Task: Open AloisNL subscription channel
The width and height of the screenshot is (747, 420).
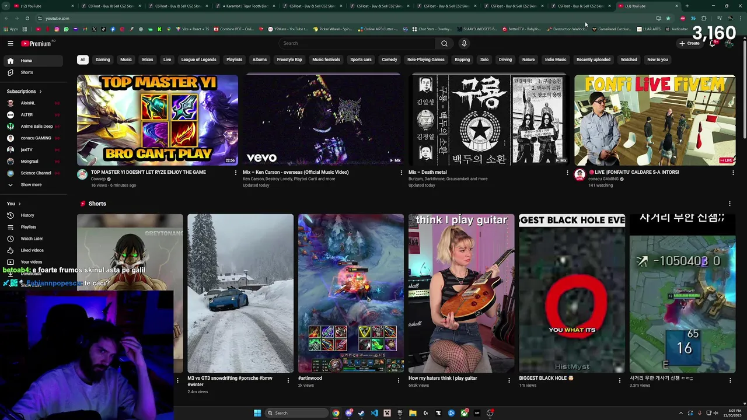Action: [x=32, y=103]
